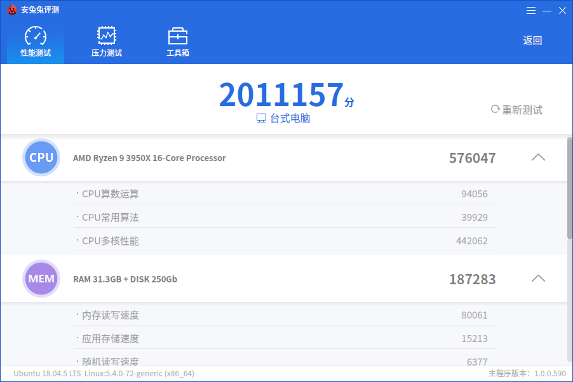Open the hamburger menu in title bar

[x=531, y=11]
